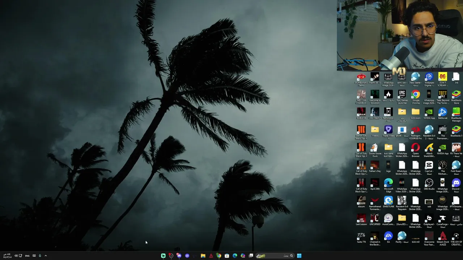Open the BlueStacks Store desktop icon
This screenshot has height=260, width=463.
click(456, 97)
